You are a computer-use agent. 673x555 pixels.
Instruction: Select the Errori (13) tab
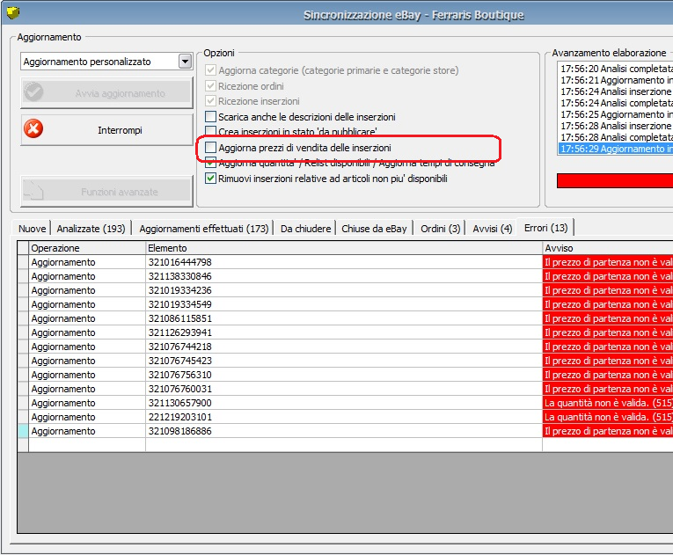pyautogui.click(x=545, y=228)
